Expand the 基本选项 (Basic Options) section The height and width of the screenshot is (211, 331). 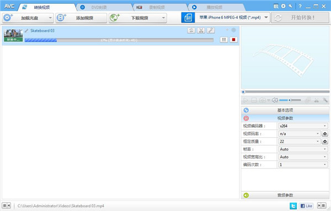click(285, 110)
